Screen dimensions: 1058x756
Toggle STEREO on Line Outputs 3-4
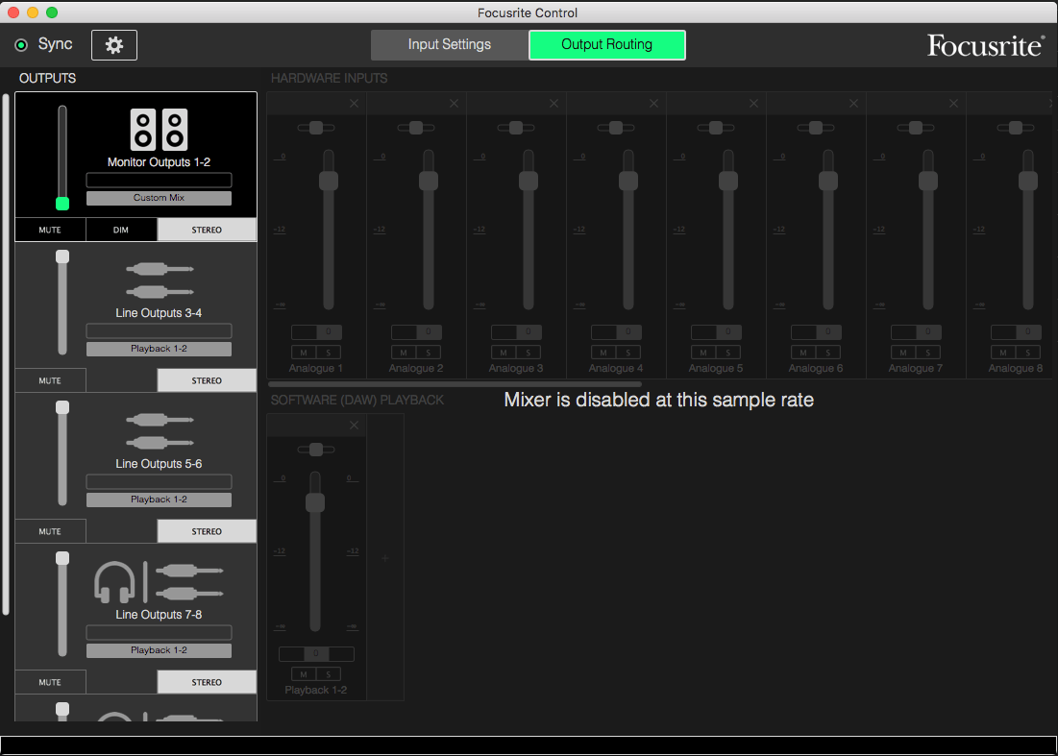[x=207, y=380]
